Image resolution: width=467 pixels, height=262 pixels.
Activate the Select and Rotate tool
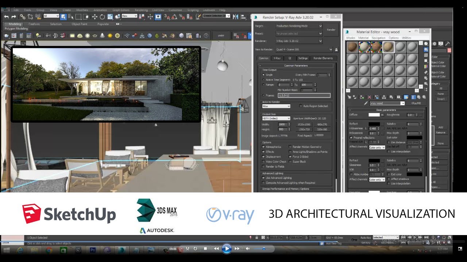click(x=102, y=16)
